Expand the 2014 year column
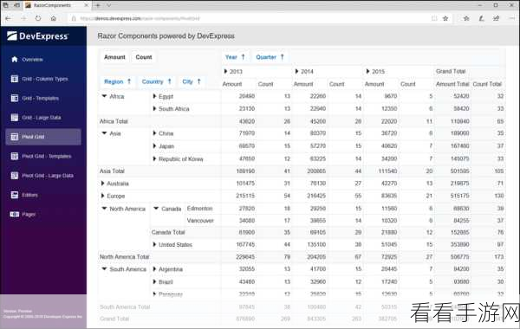 [x=296, y=71]
